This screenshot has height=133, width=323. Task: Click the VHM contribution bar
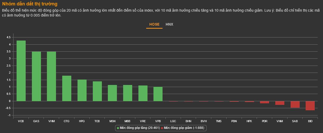tap(51, 76)
